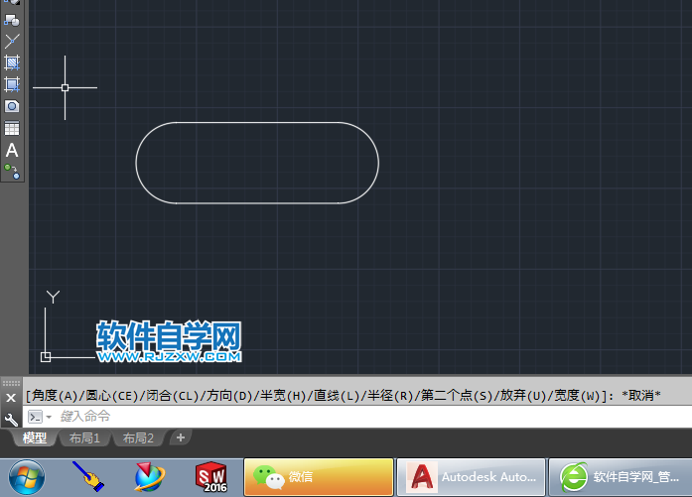Choose the 第二个点(S) command option

[x=457, y=396]
